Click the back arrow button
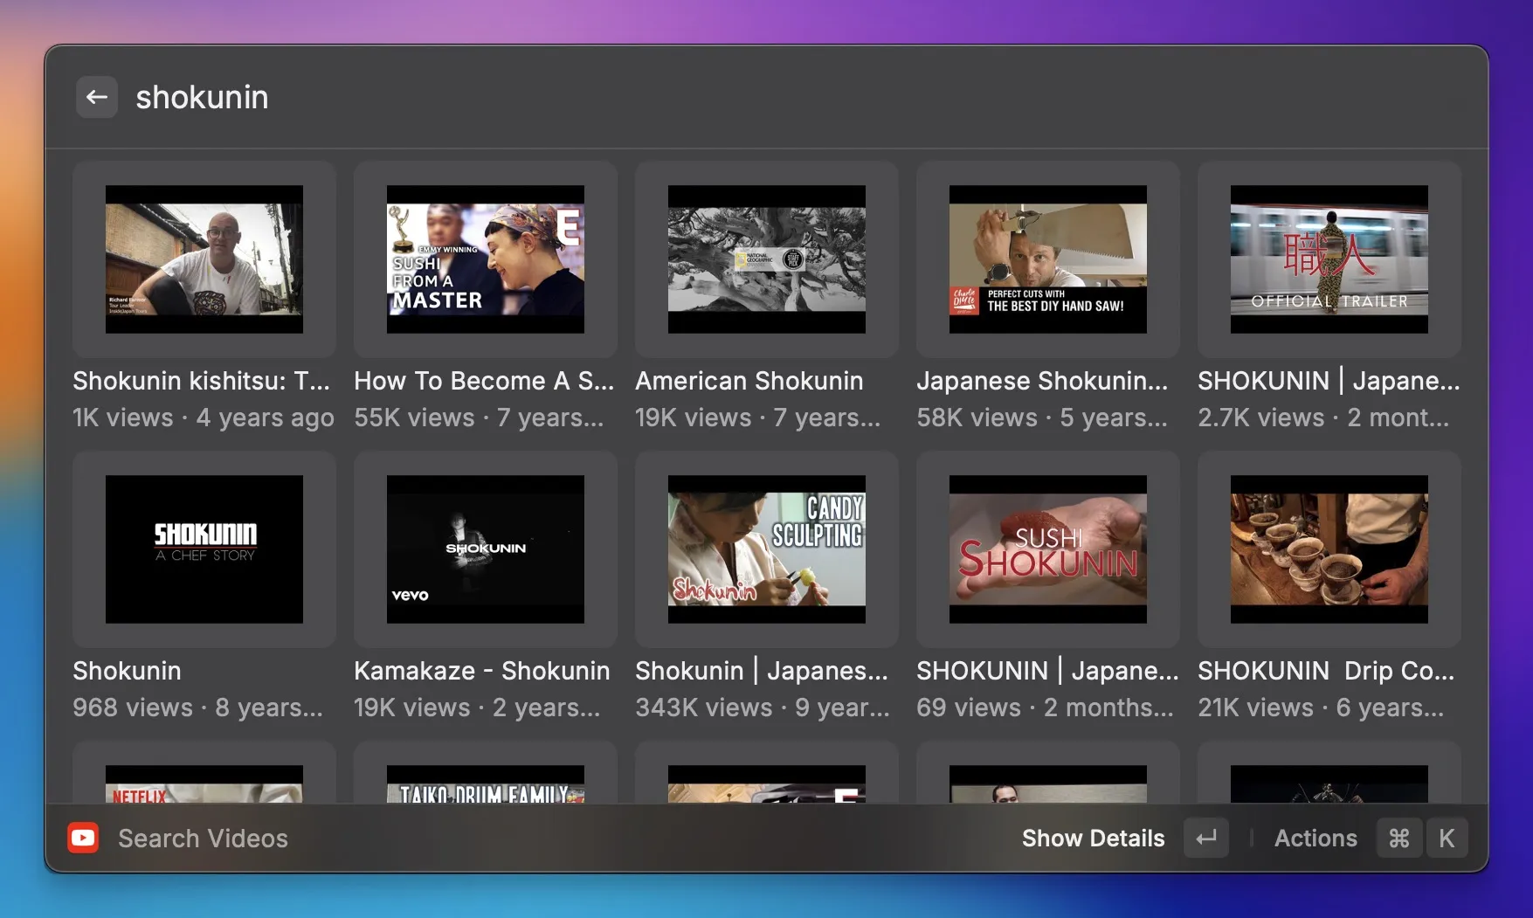 tap(97, 97)
